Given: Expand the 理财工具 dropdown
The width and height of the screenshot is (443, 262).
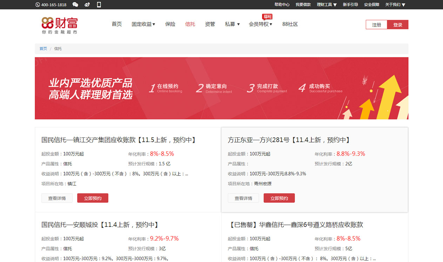Looking at the screenshot, I should click(x=327, y=5).
